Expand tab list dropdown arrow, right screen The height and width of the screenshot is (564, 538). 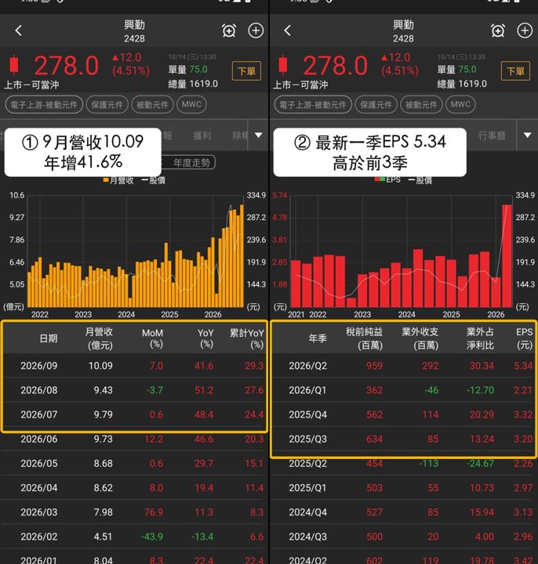(x=528, y=136)
